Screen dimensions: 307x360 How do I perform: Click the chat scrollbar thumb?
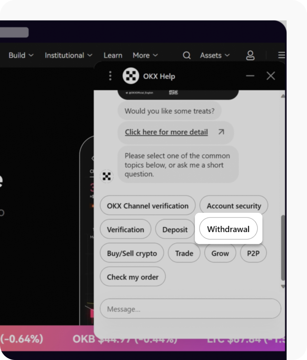pos(283,248)
